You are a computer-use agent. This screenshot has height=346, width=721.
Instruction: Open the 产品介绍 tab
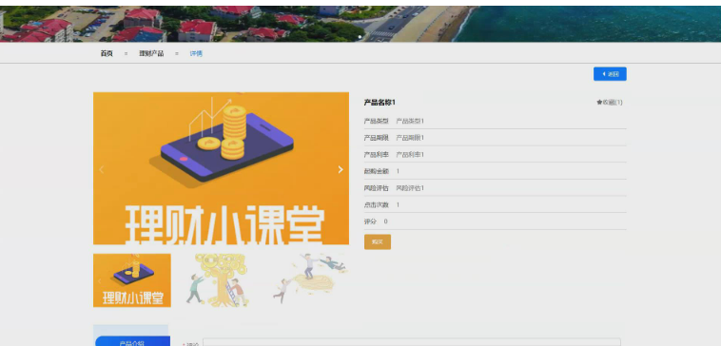(x=132, y=342)
